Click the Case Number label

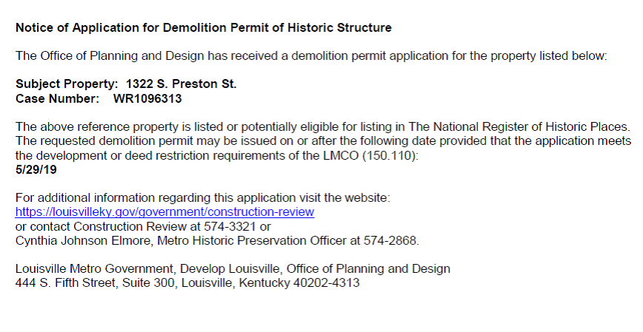pyautogui.click(x=57, y=98)
